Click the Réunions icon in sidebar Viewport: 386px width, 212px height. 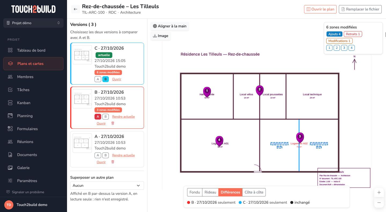coord(10,142)
